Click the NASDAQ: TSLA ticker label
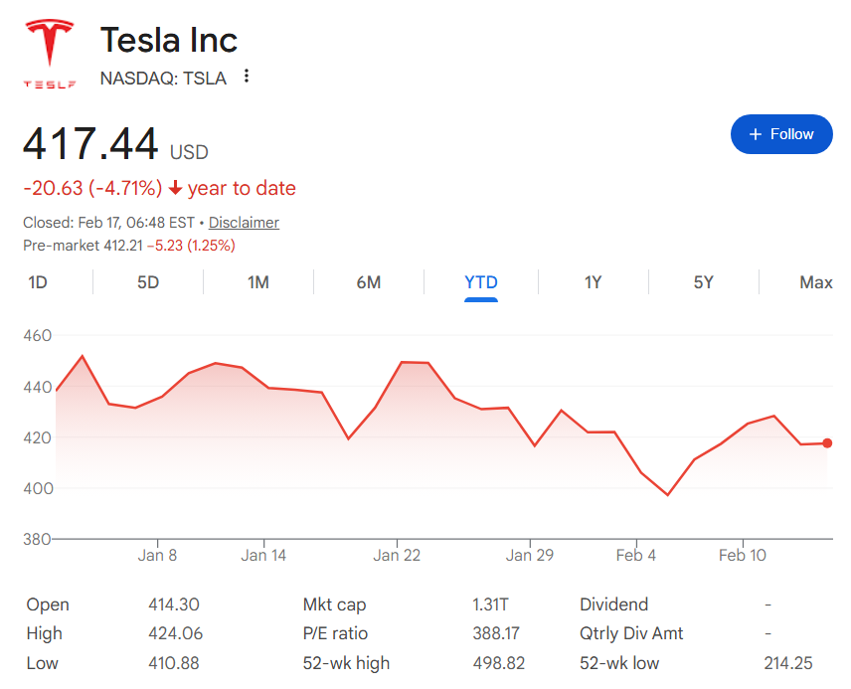Screen dimensions: 851x689 pyautogui.click(x=162, y=78)
